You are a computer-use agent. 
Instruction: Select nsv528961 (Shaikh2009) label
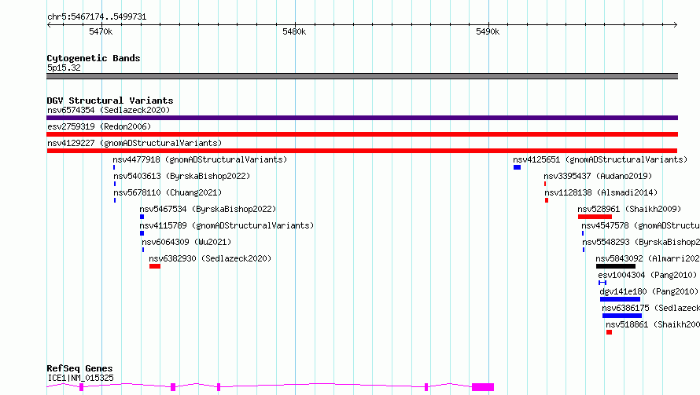629,209
